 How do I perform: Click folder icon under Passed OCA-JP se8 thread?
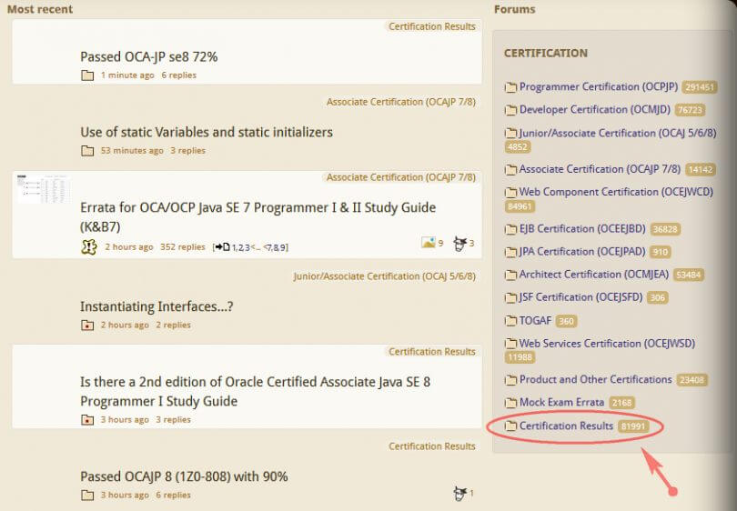pyautogui.click(x=87, y=75)
